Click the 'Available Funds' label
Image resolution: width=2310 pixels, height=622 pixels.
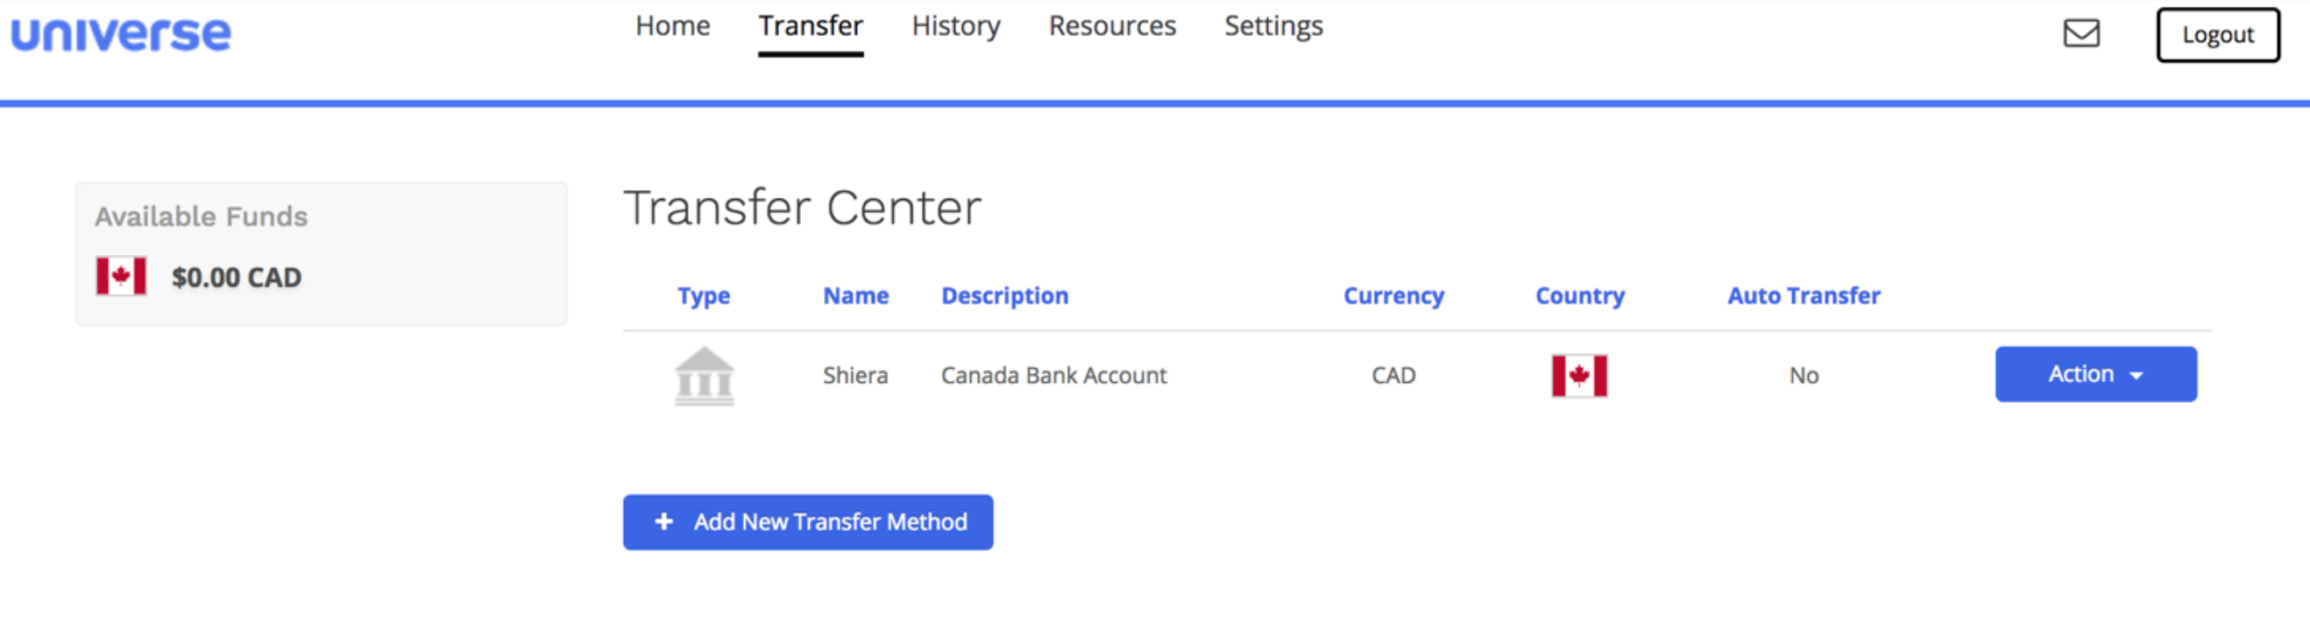click(x=201, y=216)
